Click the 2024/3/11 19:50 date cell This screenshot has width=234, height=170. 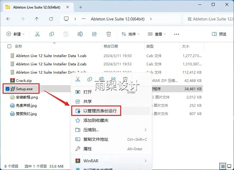coord(118,56)
